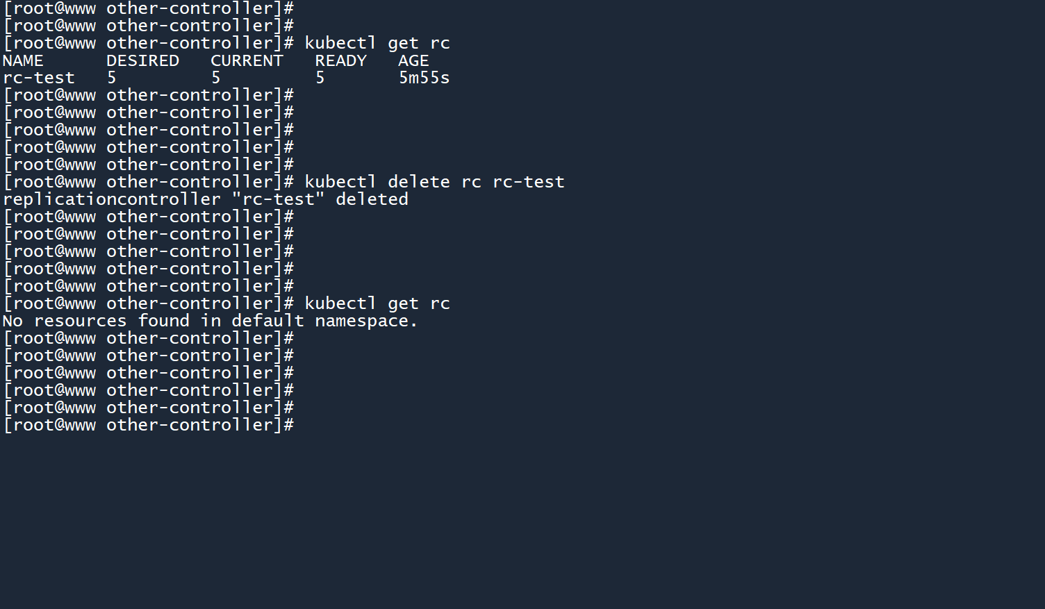
Task: Click the DESIRED column header
Action: (142, 61)
